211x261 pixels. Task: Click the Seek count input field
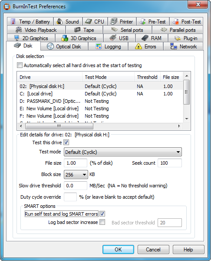[x=170, y=163]
